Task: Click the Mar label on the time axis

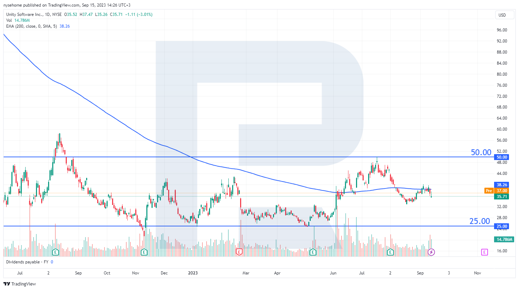Action: tap(246, 273)
